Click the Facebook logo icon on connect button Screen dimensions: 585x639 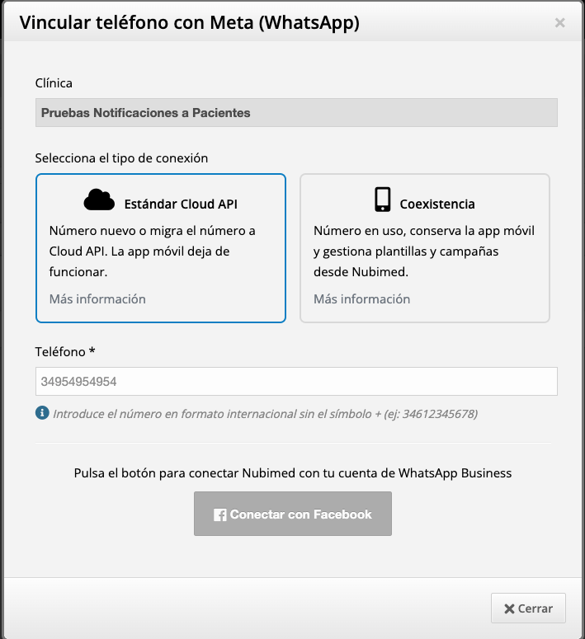click(x=219, y=514)
